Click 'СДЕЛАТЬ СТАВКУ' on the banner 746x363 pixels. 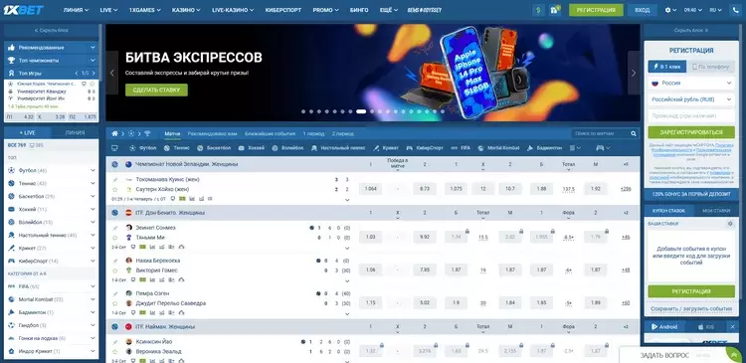156,90
